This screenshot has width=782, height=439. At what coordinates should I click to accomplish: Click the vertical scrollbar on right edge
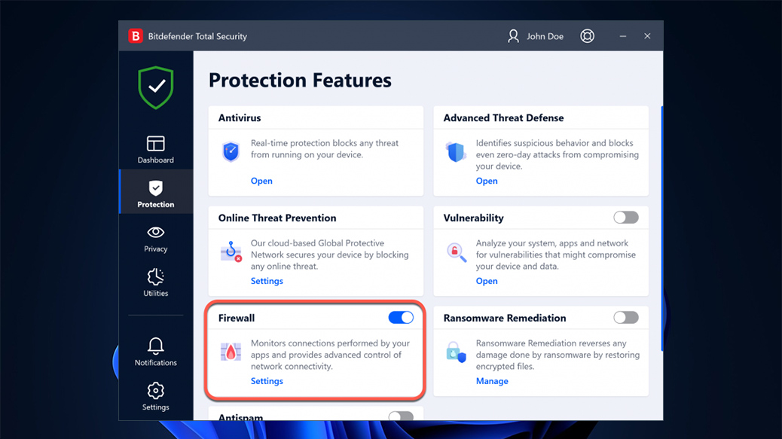pyautogui.click(x=661, y=226)
